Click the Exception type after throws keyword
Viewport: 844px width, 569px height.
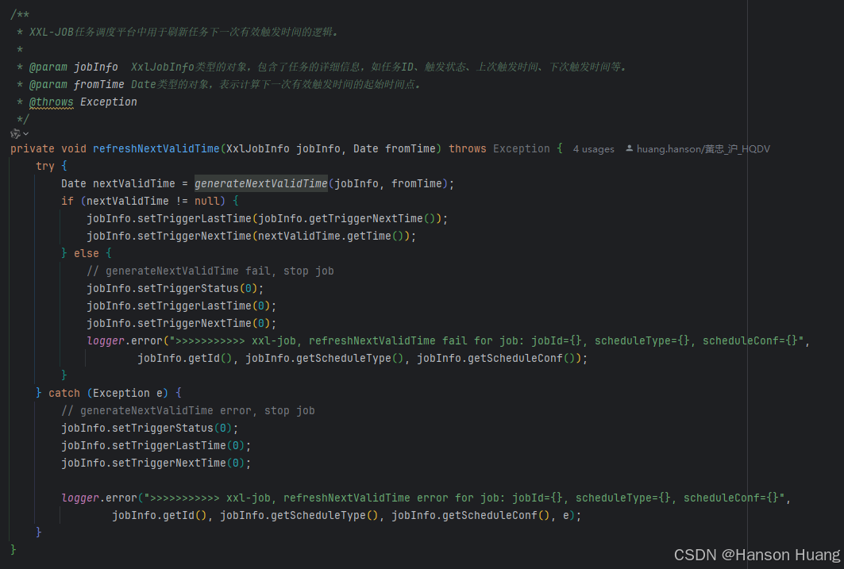click(522, 148)
